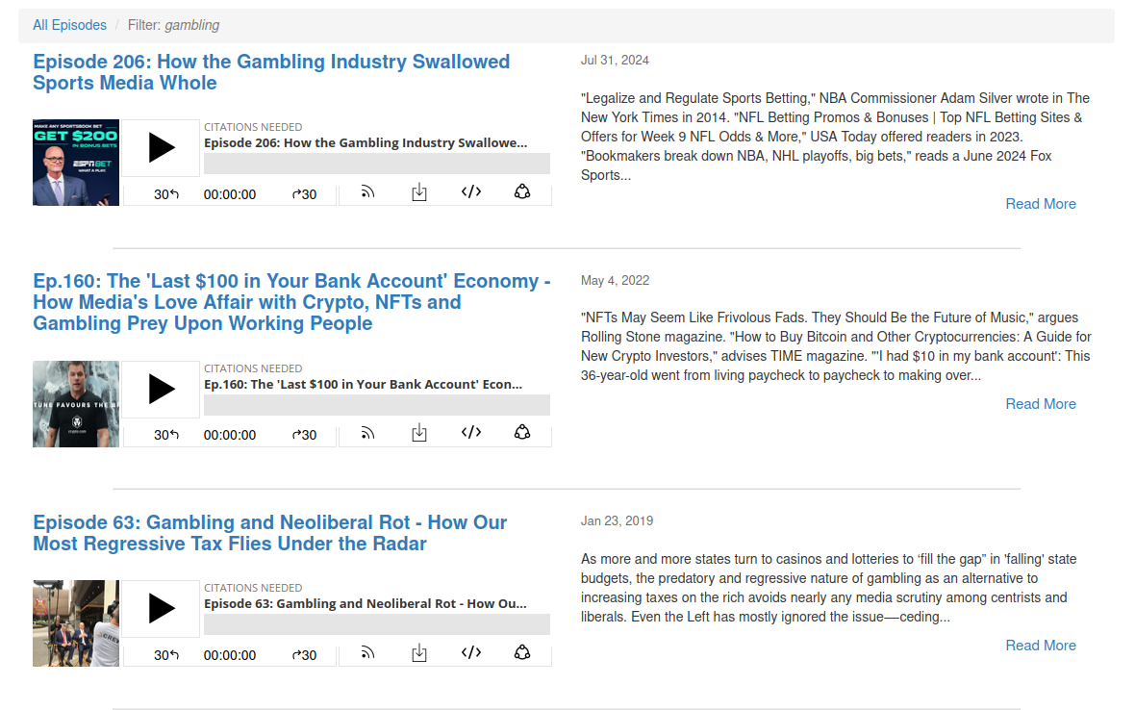Open RSS subscribe icon for Episode 206
Screen dimensions: 1135x710
367,192
